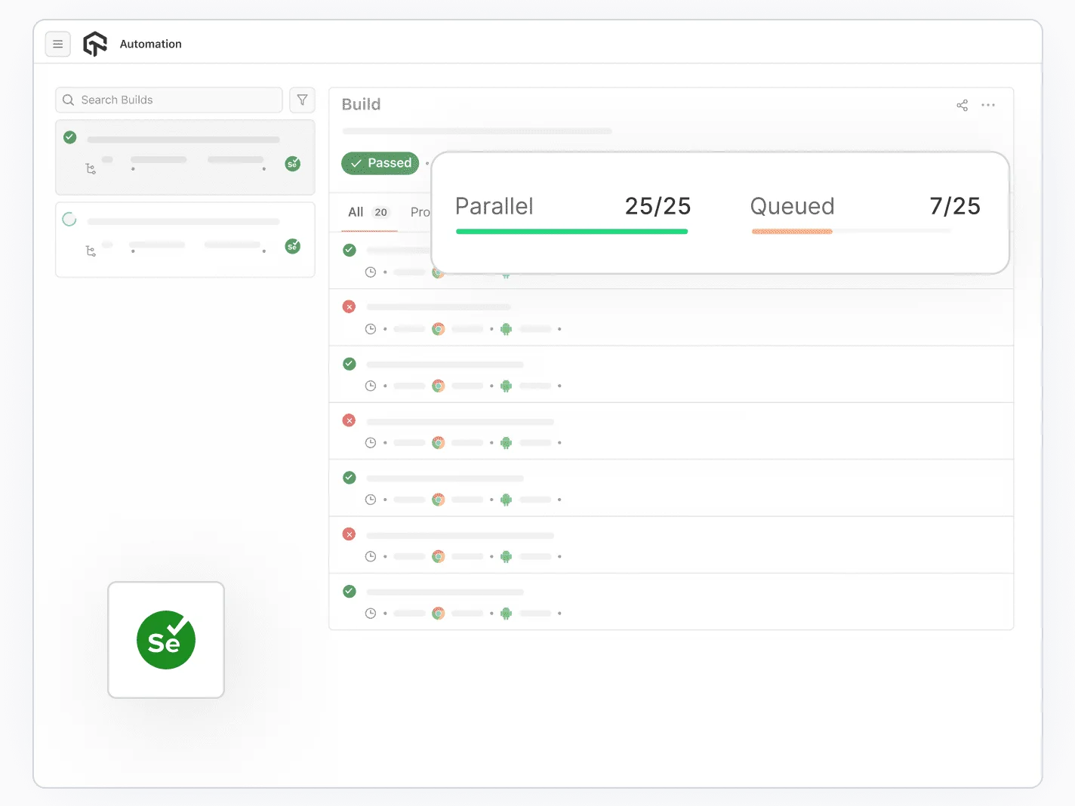Click the share icon in Build panel
The width and height of the screenshot is (1075, 806).
click(962, 106)
